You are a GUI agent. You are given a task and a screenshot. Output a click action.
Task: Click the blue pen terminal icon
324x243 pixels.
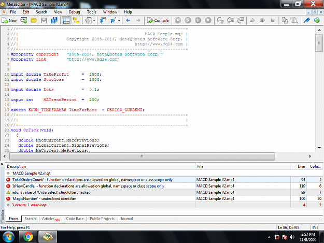click(x=307, y=20)
